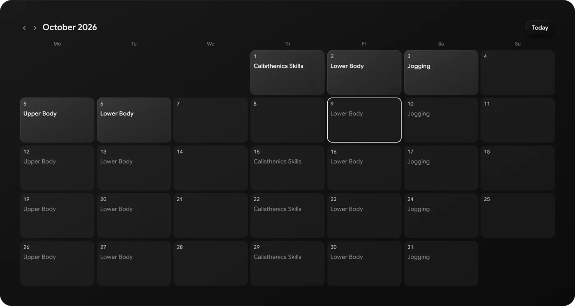
Task: Select October 6 Lower Body day
Action: [134, 120]
